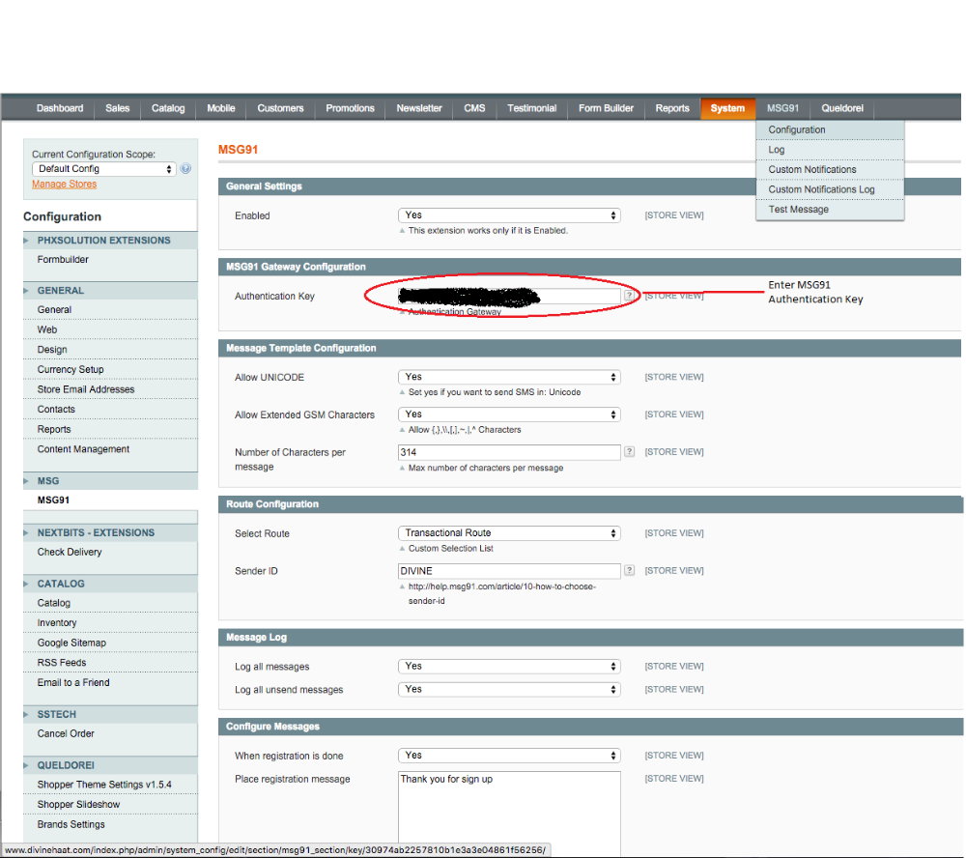Open the Customers menu

(x=280, y=108)
